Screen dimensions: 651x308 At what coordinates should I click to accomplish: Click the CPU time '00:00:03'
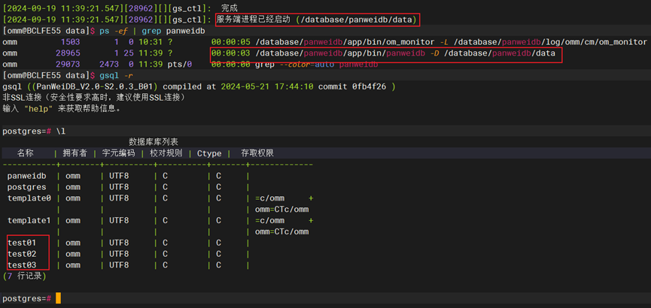230,53
